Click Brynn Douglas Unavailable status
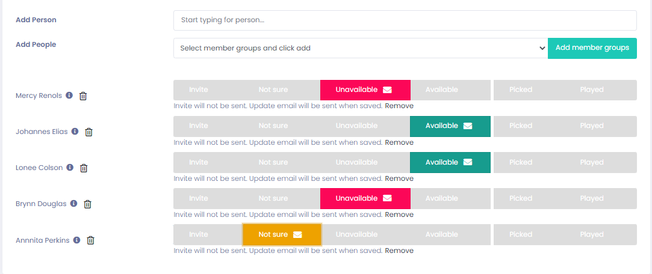Image resolution: width=652 pixels, height=274 pixels. (365, 198)
